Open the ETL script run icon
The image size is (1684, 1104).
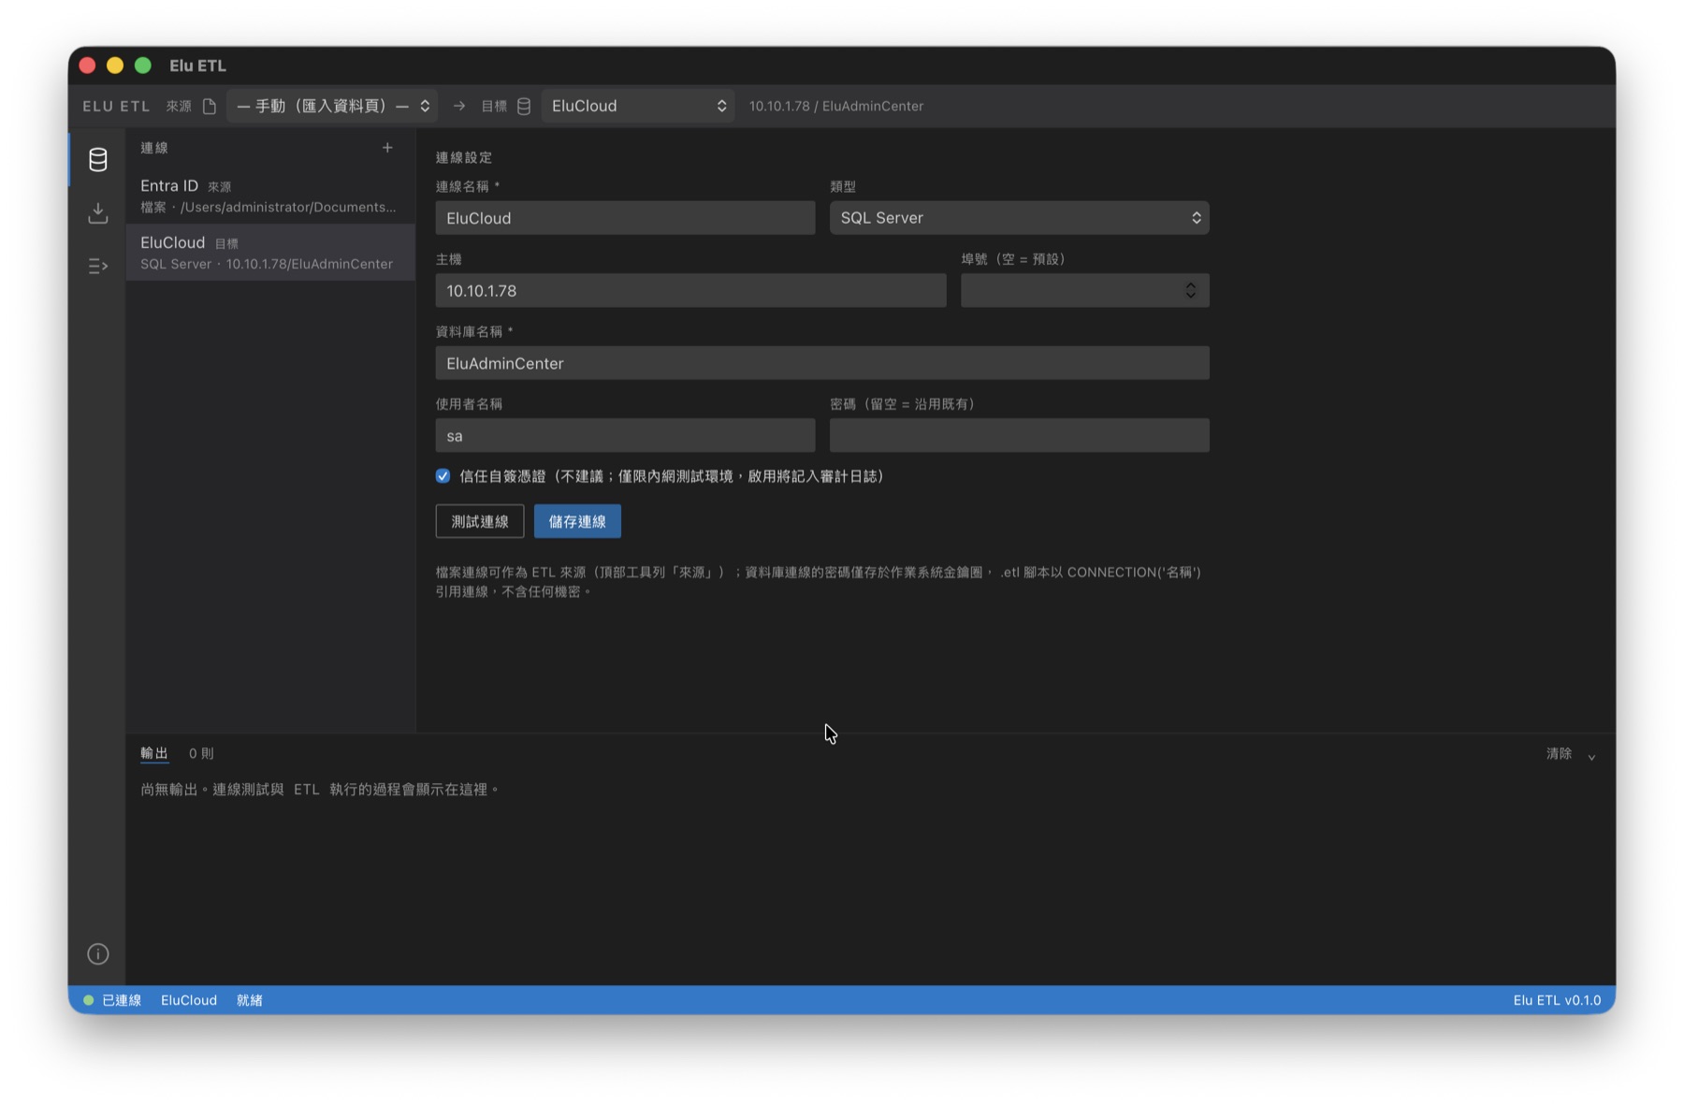coord(98,267)
